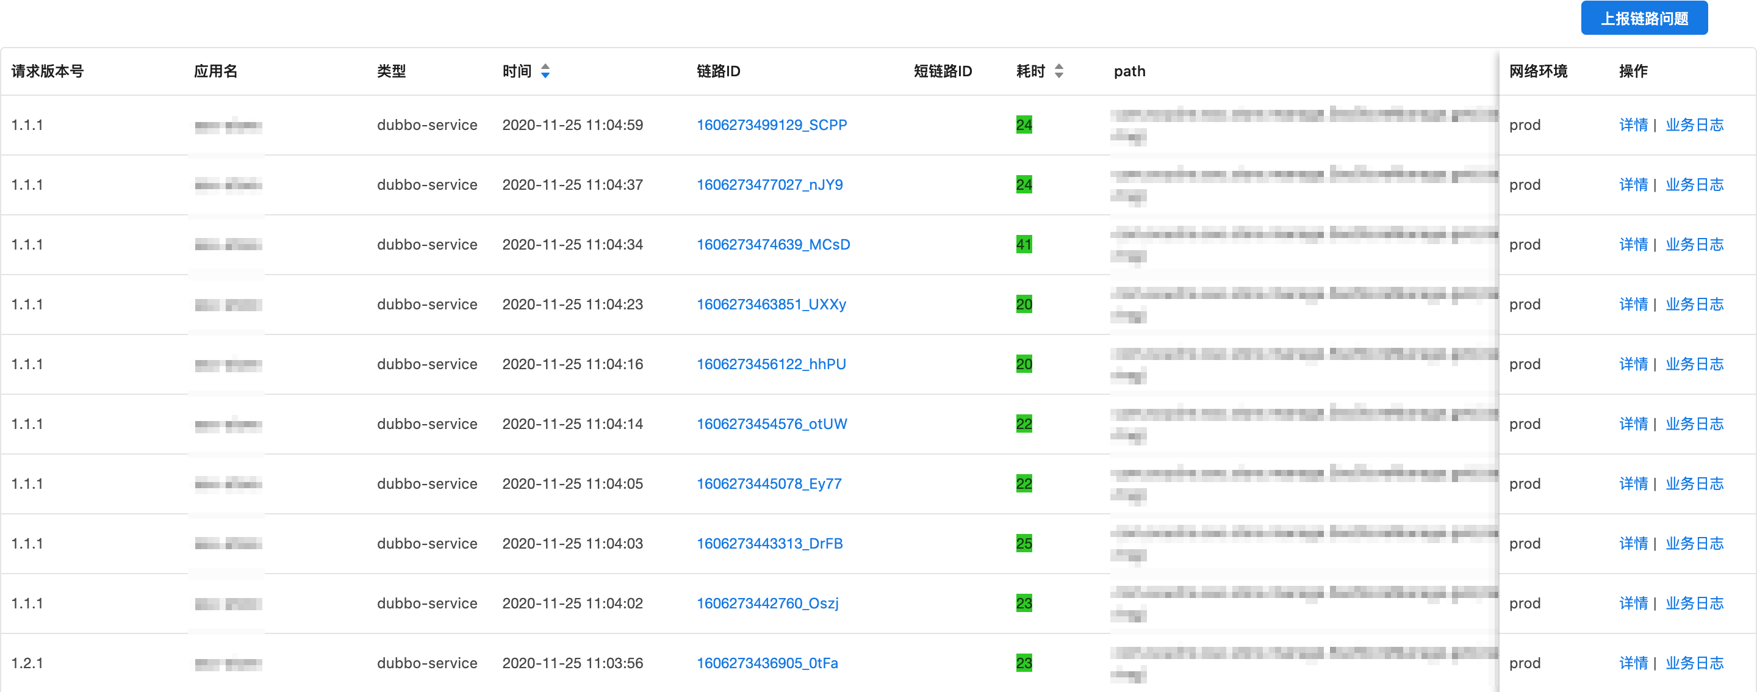The height and width of the screenshot is (692, 1757).
Task: Click 详情 for the 11:04:59 row
Action: pos(1633,125)
